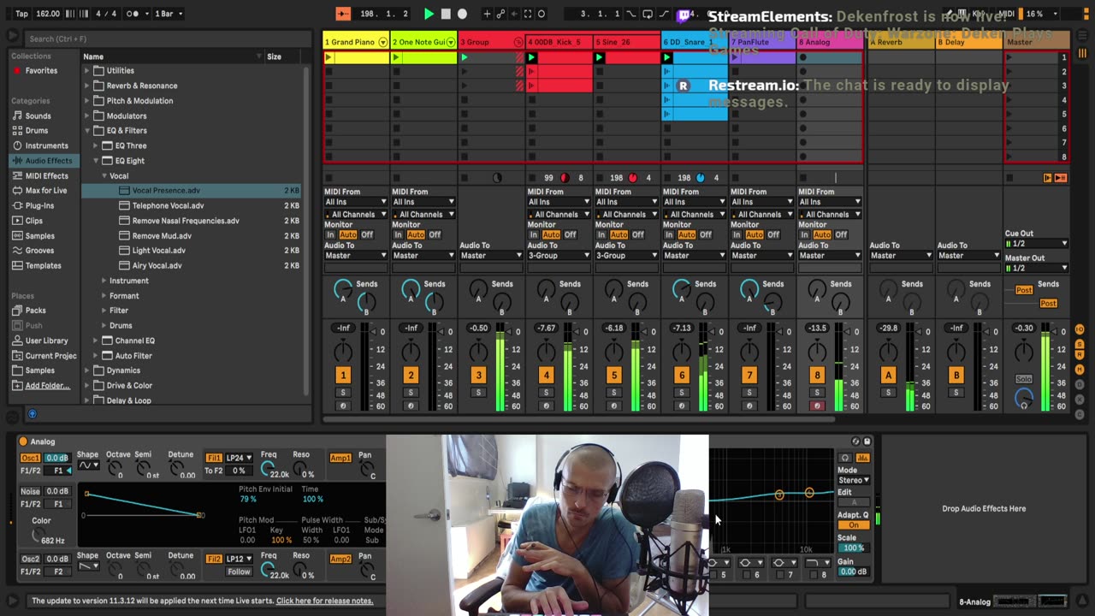The width and height of the screenshot is (1095, 616).
Task: Click the Arrangement Record button
Action: coord(462,14)
